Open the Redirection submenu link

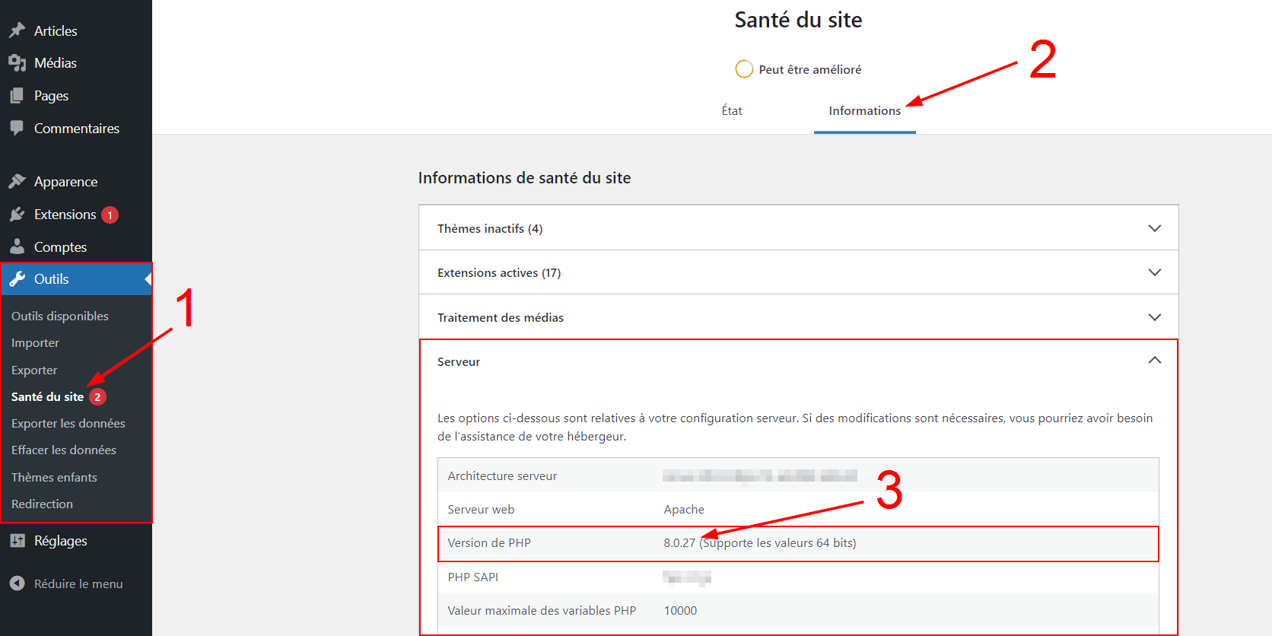(42, 504)
